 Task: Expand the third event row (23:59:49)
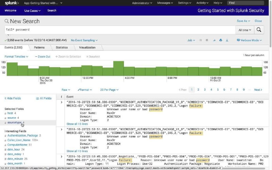pos(62,157)
